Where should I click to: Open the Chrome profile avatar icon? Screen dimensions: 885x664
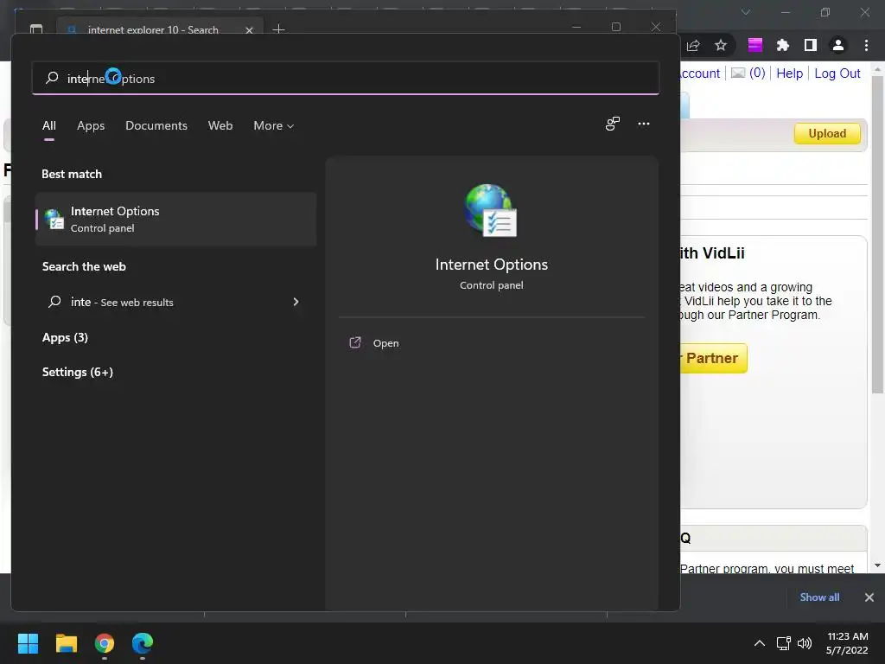point(838,45)
